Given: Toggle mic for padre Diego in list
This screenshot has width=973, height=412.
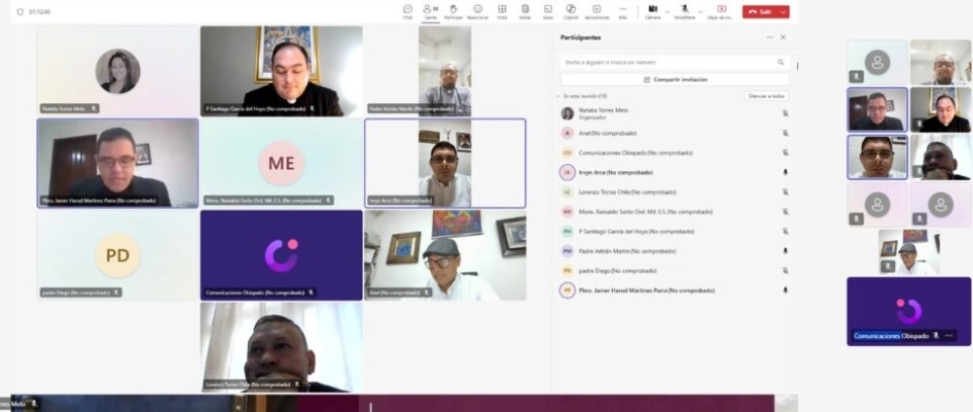Looking at the screenshot, I should [x=785, y=271].
